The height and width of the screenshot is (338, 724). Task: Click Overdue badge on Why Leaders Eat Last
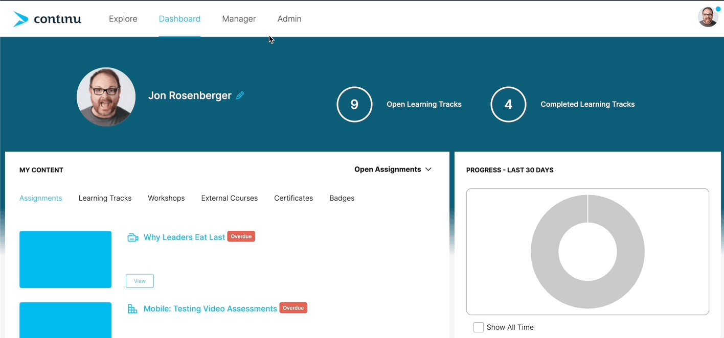[241, 236]
